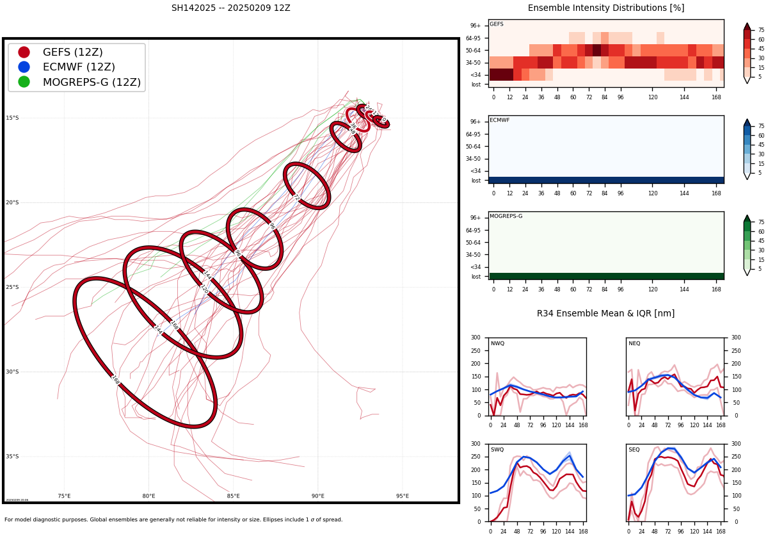Click the SWQ panel label
This screenshot has width=768, height=538.
click(x=497, y=450)
